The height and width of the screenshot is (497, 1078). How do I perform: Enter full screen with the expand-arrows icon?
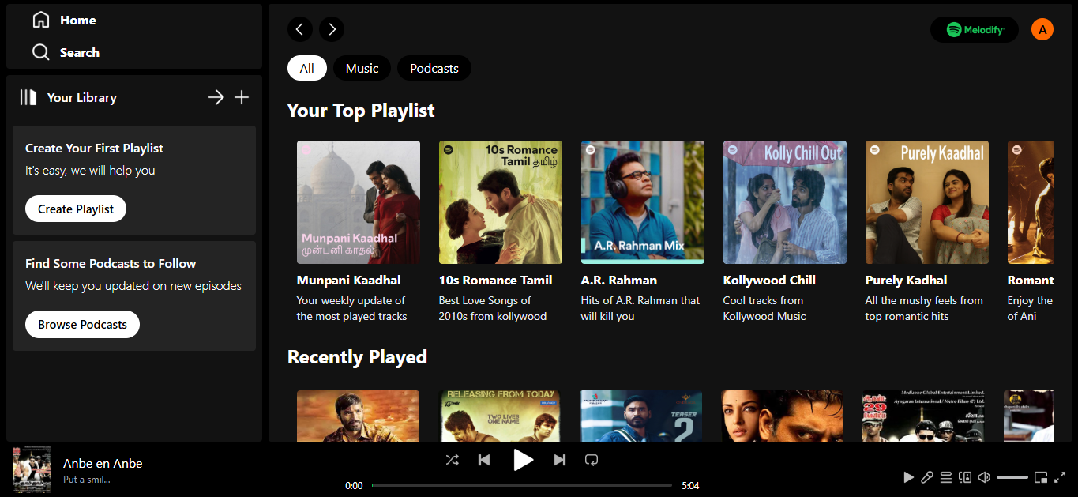[x=1061, y=477]
